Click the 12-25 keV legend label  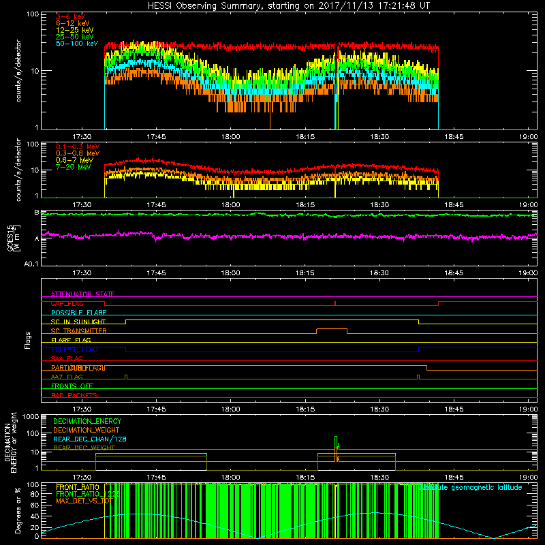click(75, 30)
